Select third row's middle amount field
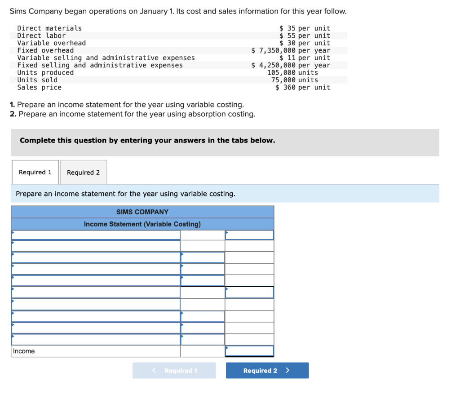Viewport: 460px width, 399px height. pyautogui.click(x=203, y=257)
